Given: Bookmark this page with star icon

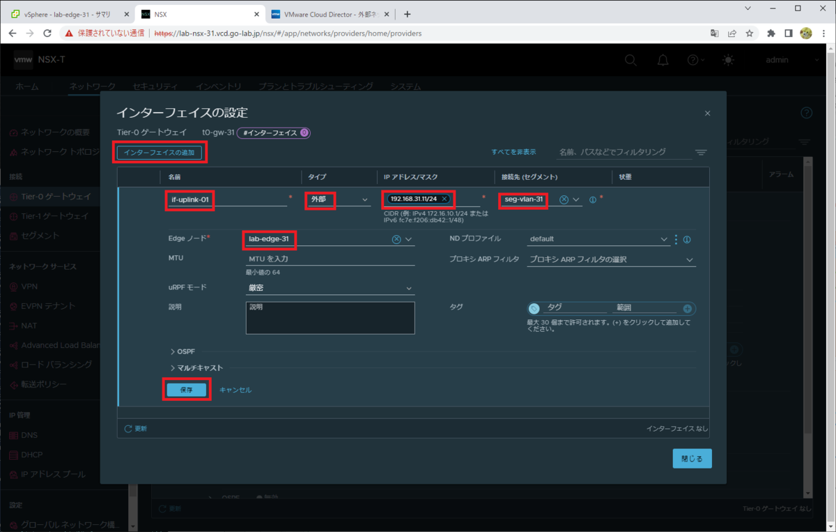Looking at the screenshot, I should click(x=750, y=33).
